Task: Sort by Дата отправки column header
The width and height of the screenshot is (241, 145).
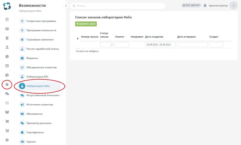Action: (x=186, y=37)
